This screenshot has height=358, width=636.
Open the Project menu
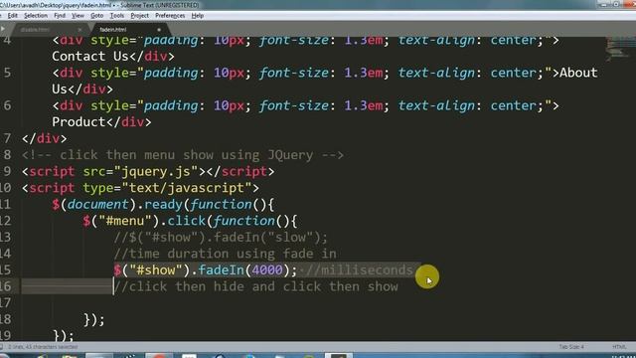click(x=139, y=16)
